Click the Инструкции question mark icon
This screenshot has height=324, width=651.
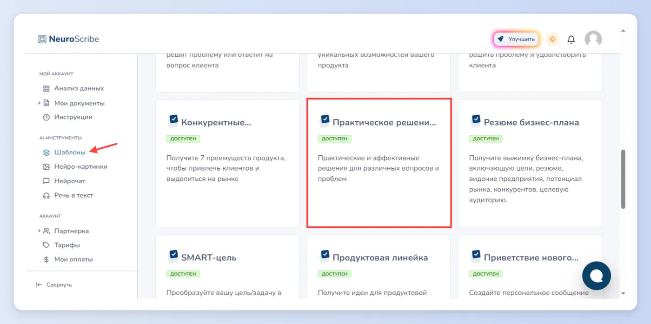coord(46,117)
